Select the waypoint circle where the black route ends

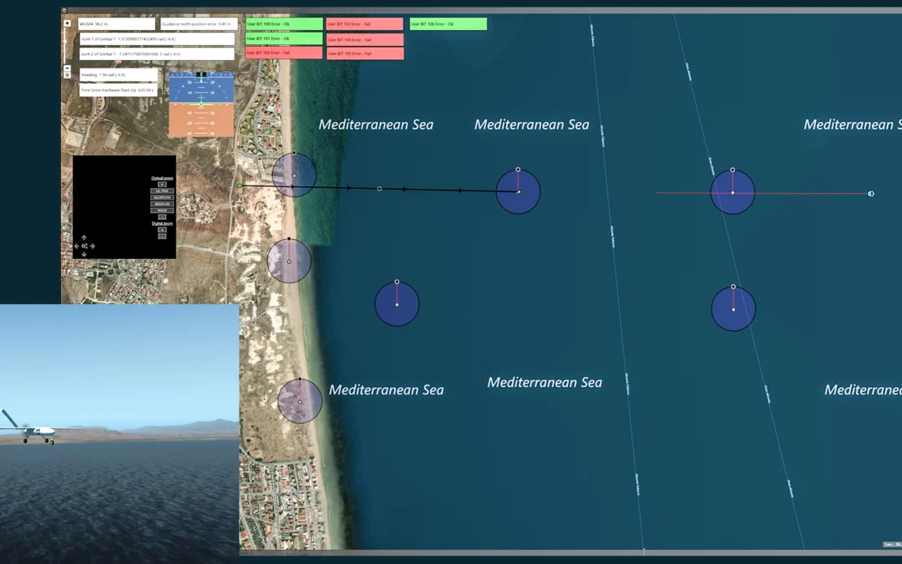pos(519,191)
